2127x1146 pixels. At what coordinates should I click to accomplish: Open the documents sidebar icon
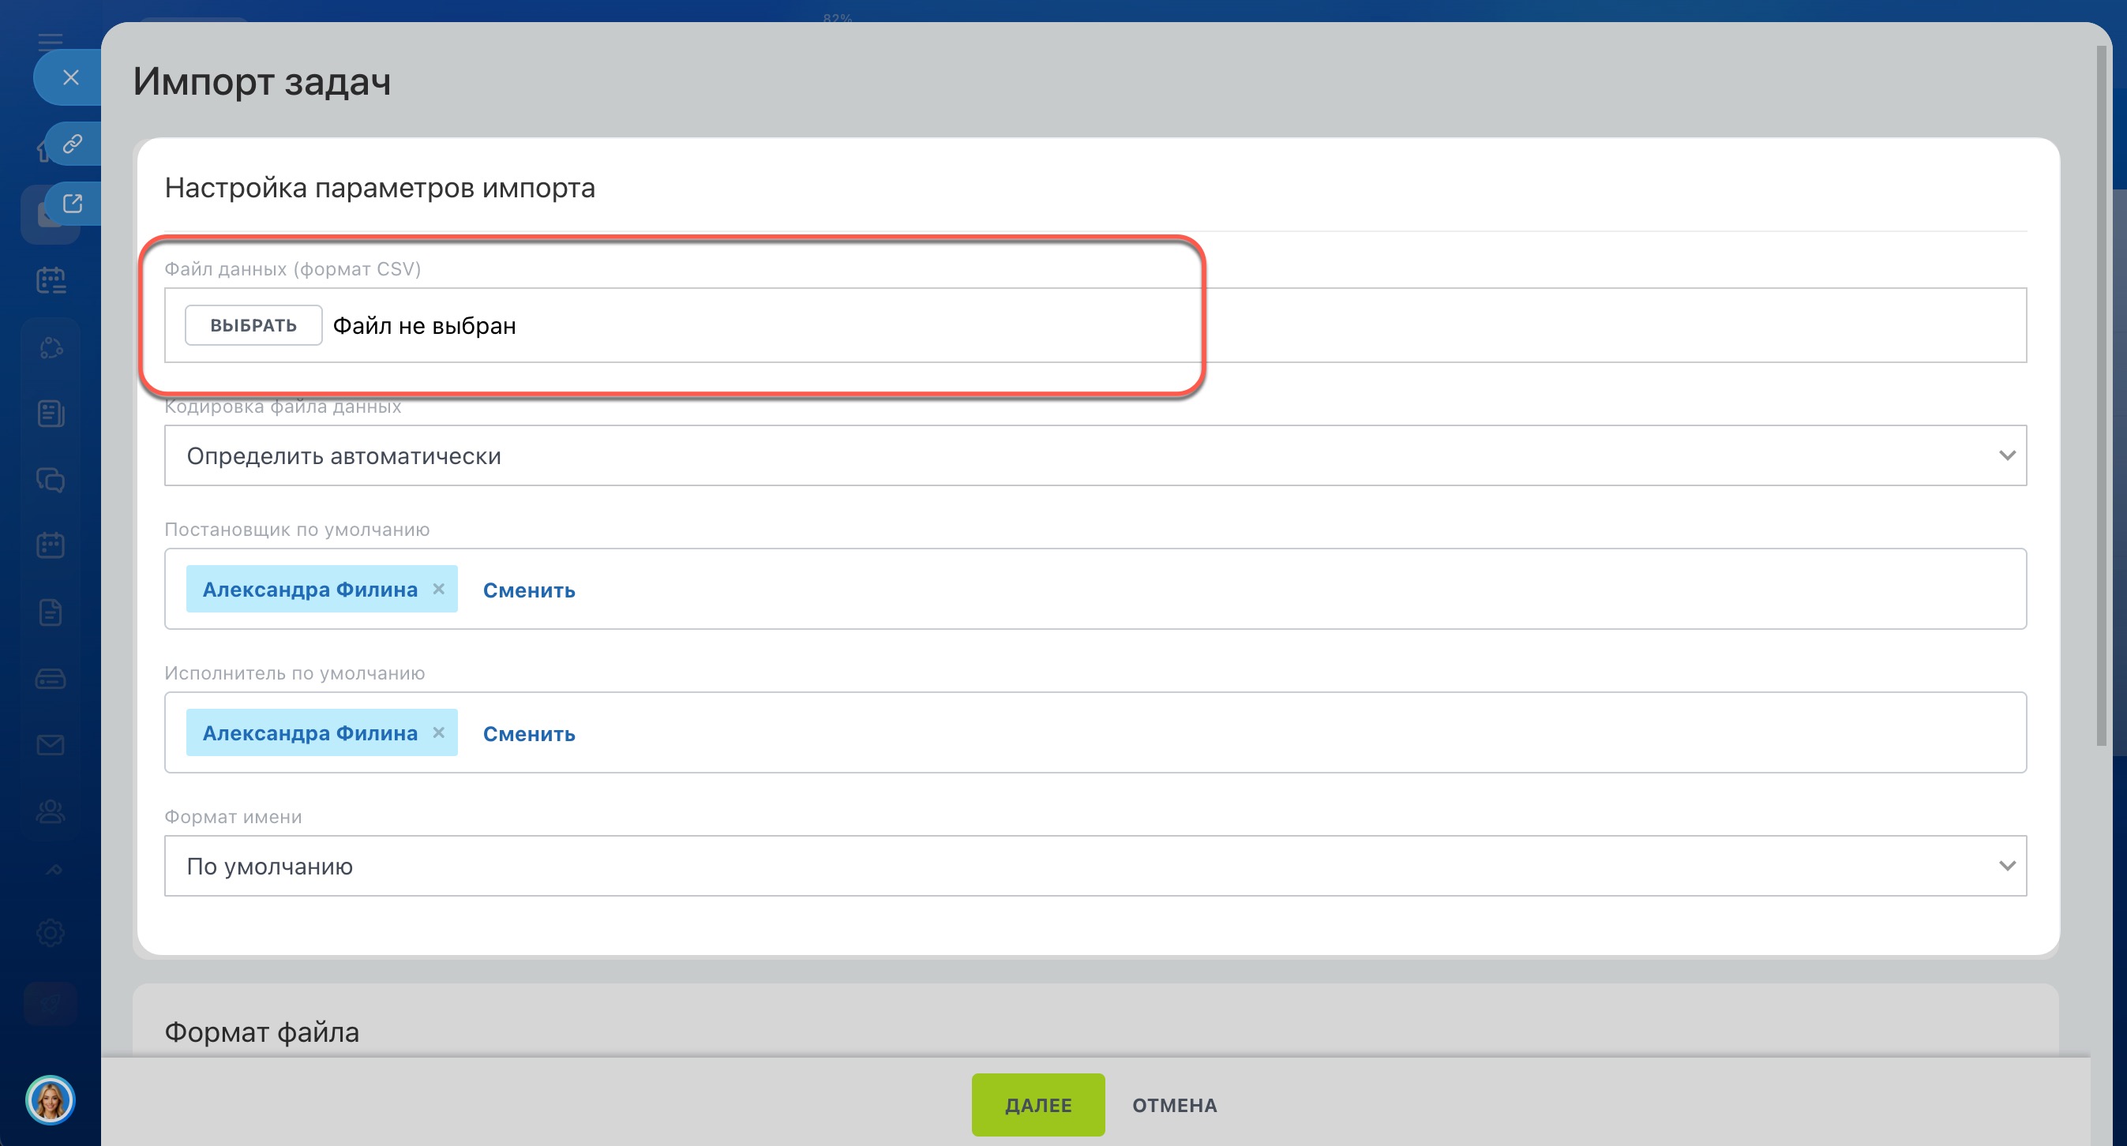pyautogui.click(x=51, y=612)
